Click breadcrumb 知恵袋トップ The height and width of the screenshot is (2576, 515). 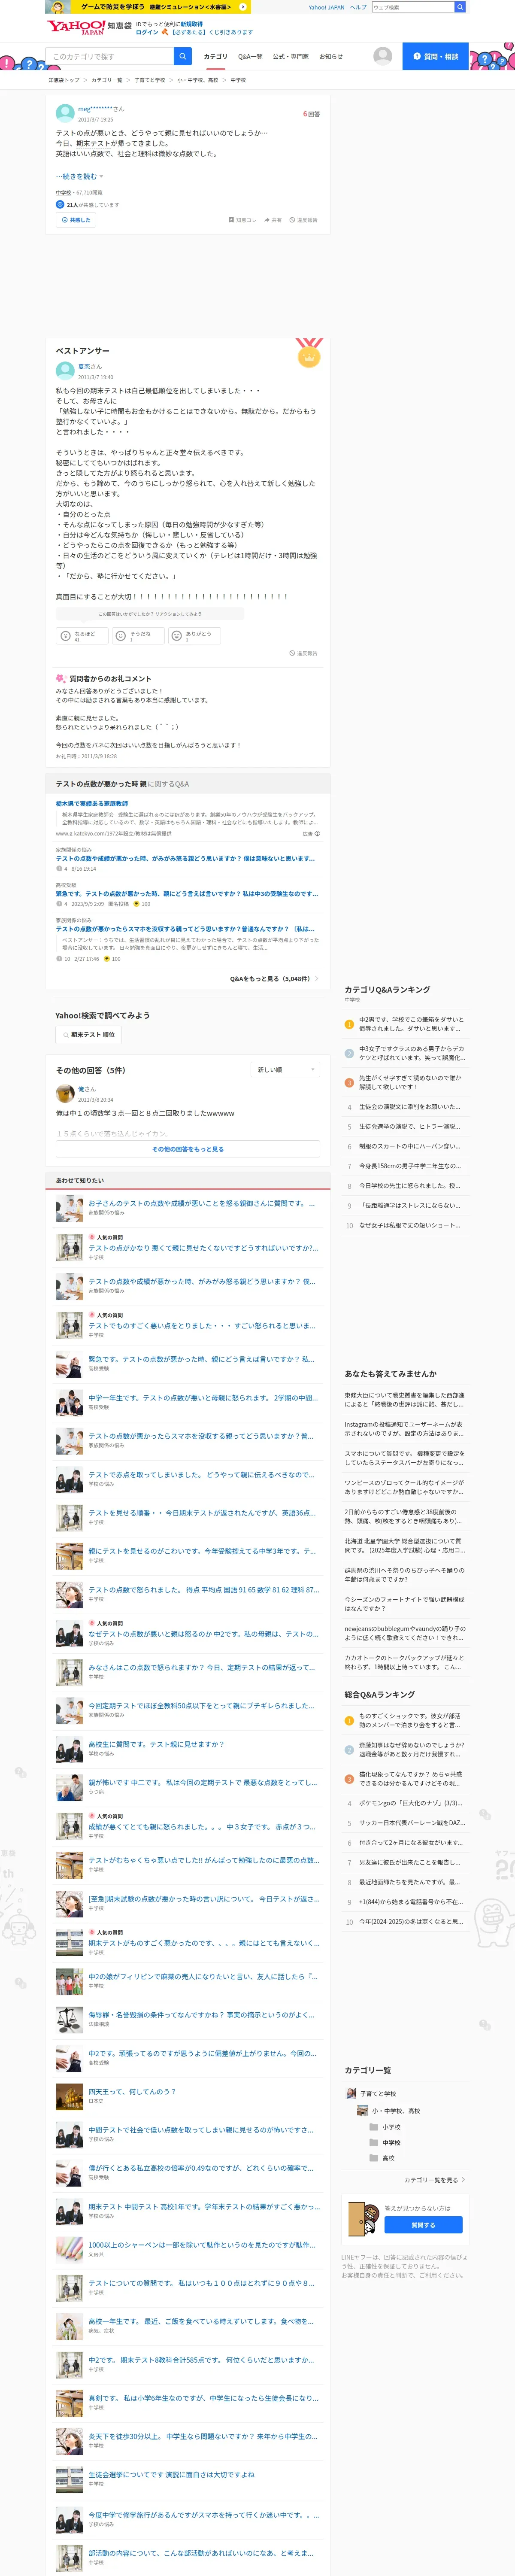[x=64, y=80]
